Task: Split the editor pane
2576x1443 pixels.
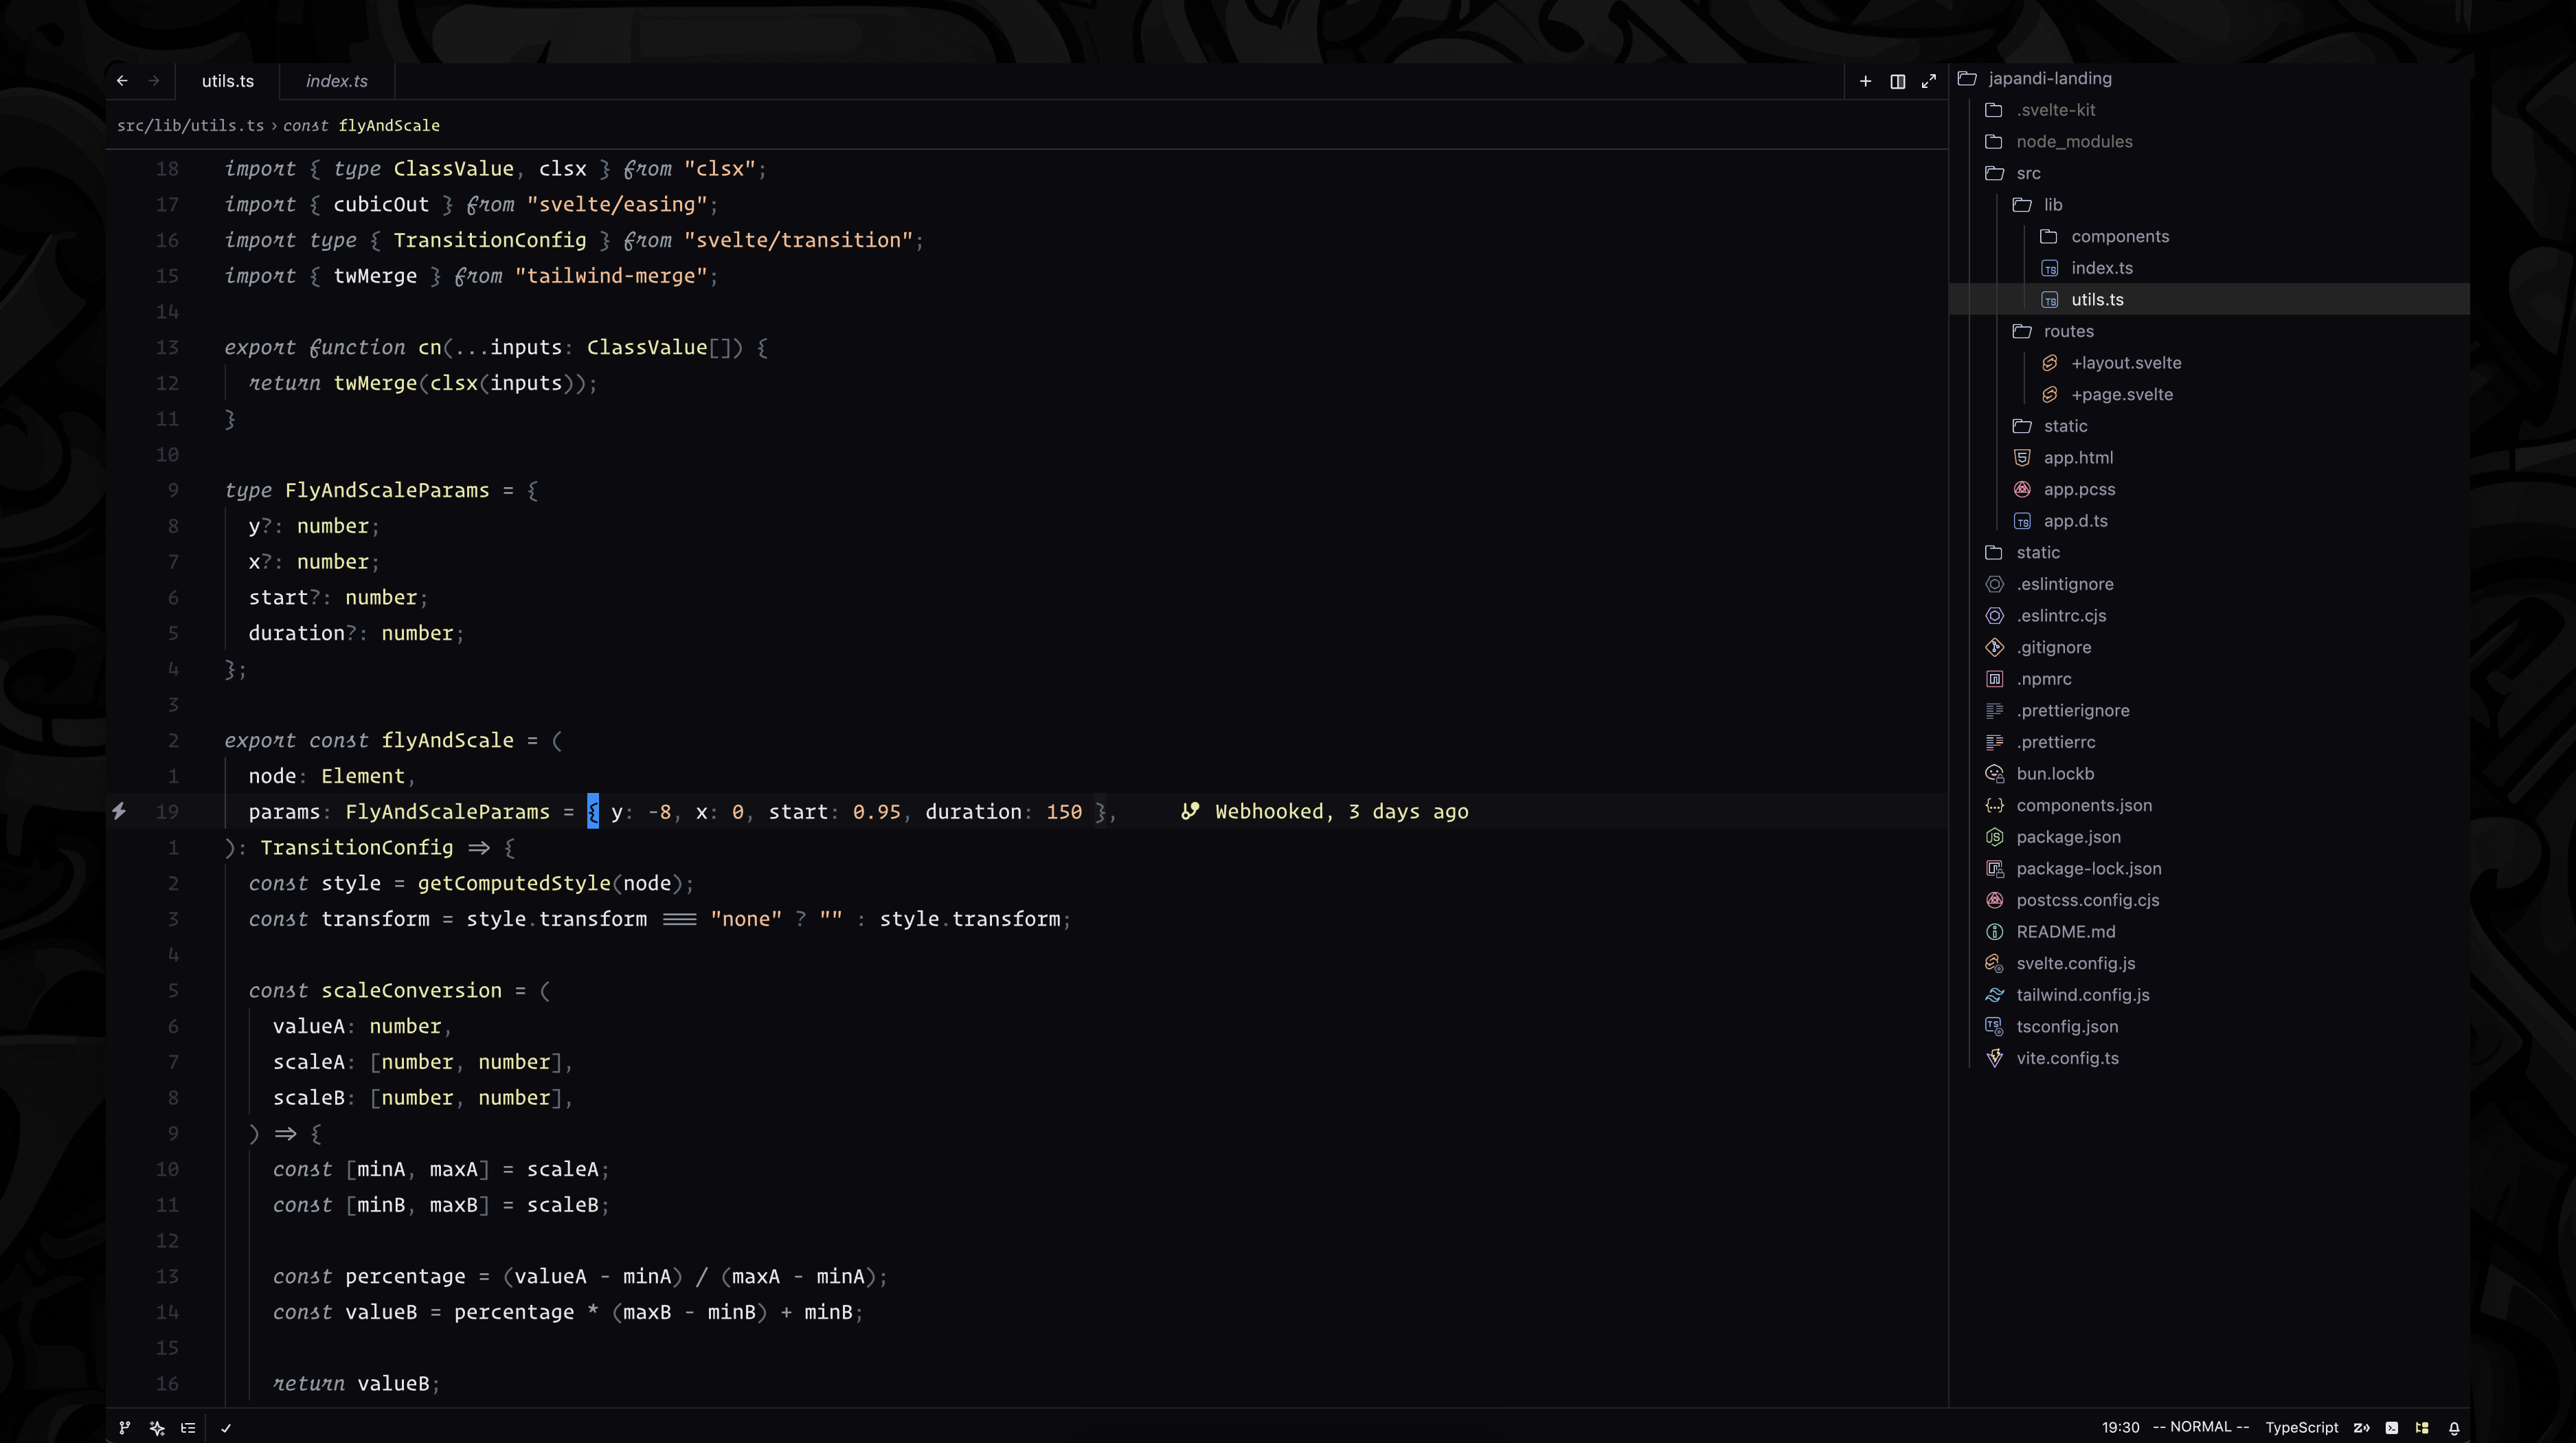Action: point(1897,81)
